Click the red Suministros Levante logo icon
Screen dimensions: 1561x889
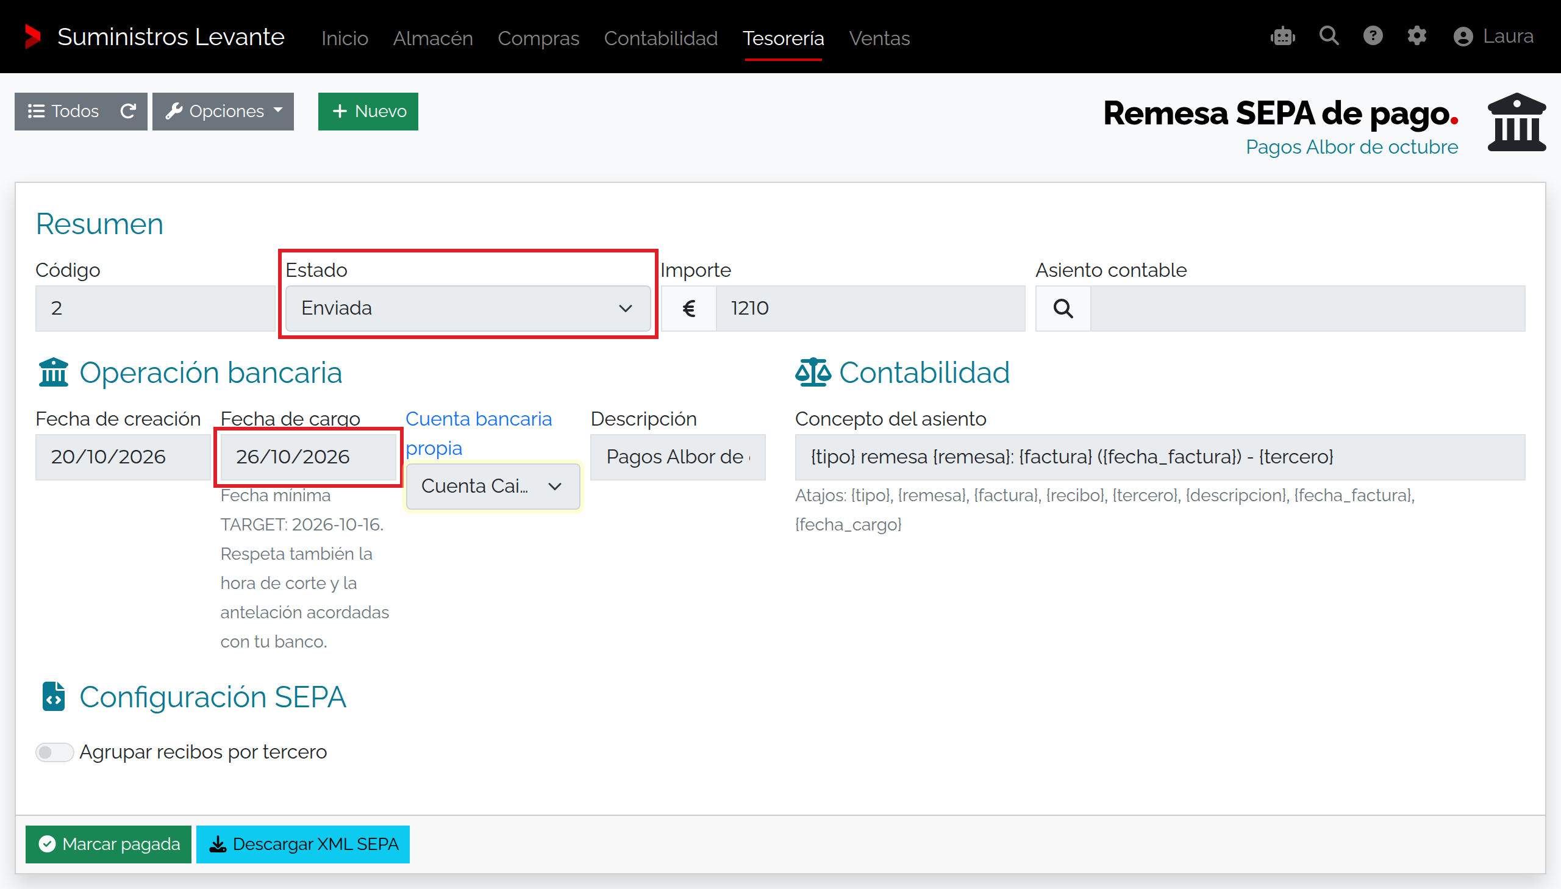click(x=32, y=37)
